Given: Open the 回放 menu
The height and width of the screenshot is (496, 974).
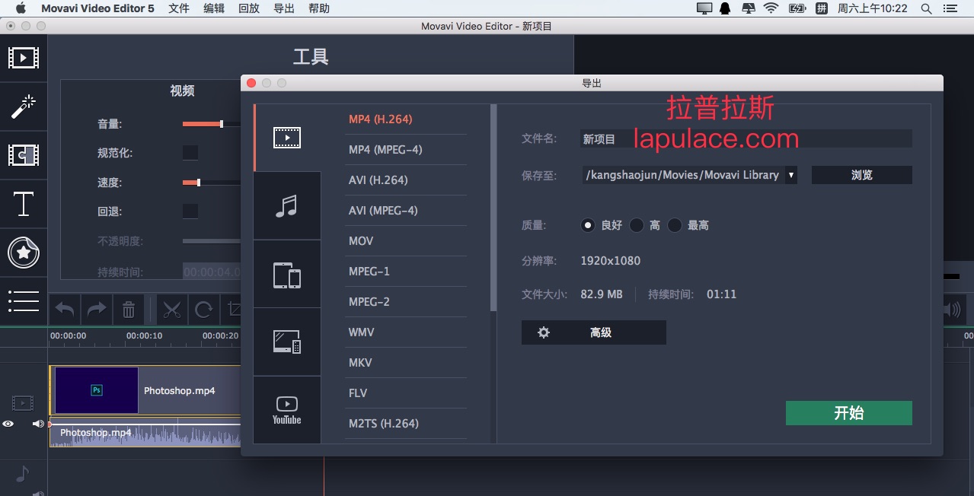Looking at the screenshot, I should point(249,8).
